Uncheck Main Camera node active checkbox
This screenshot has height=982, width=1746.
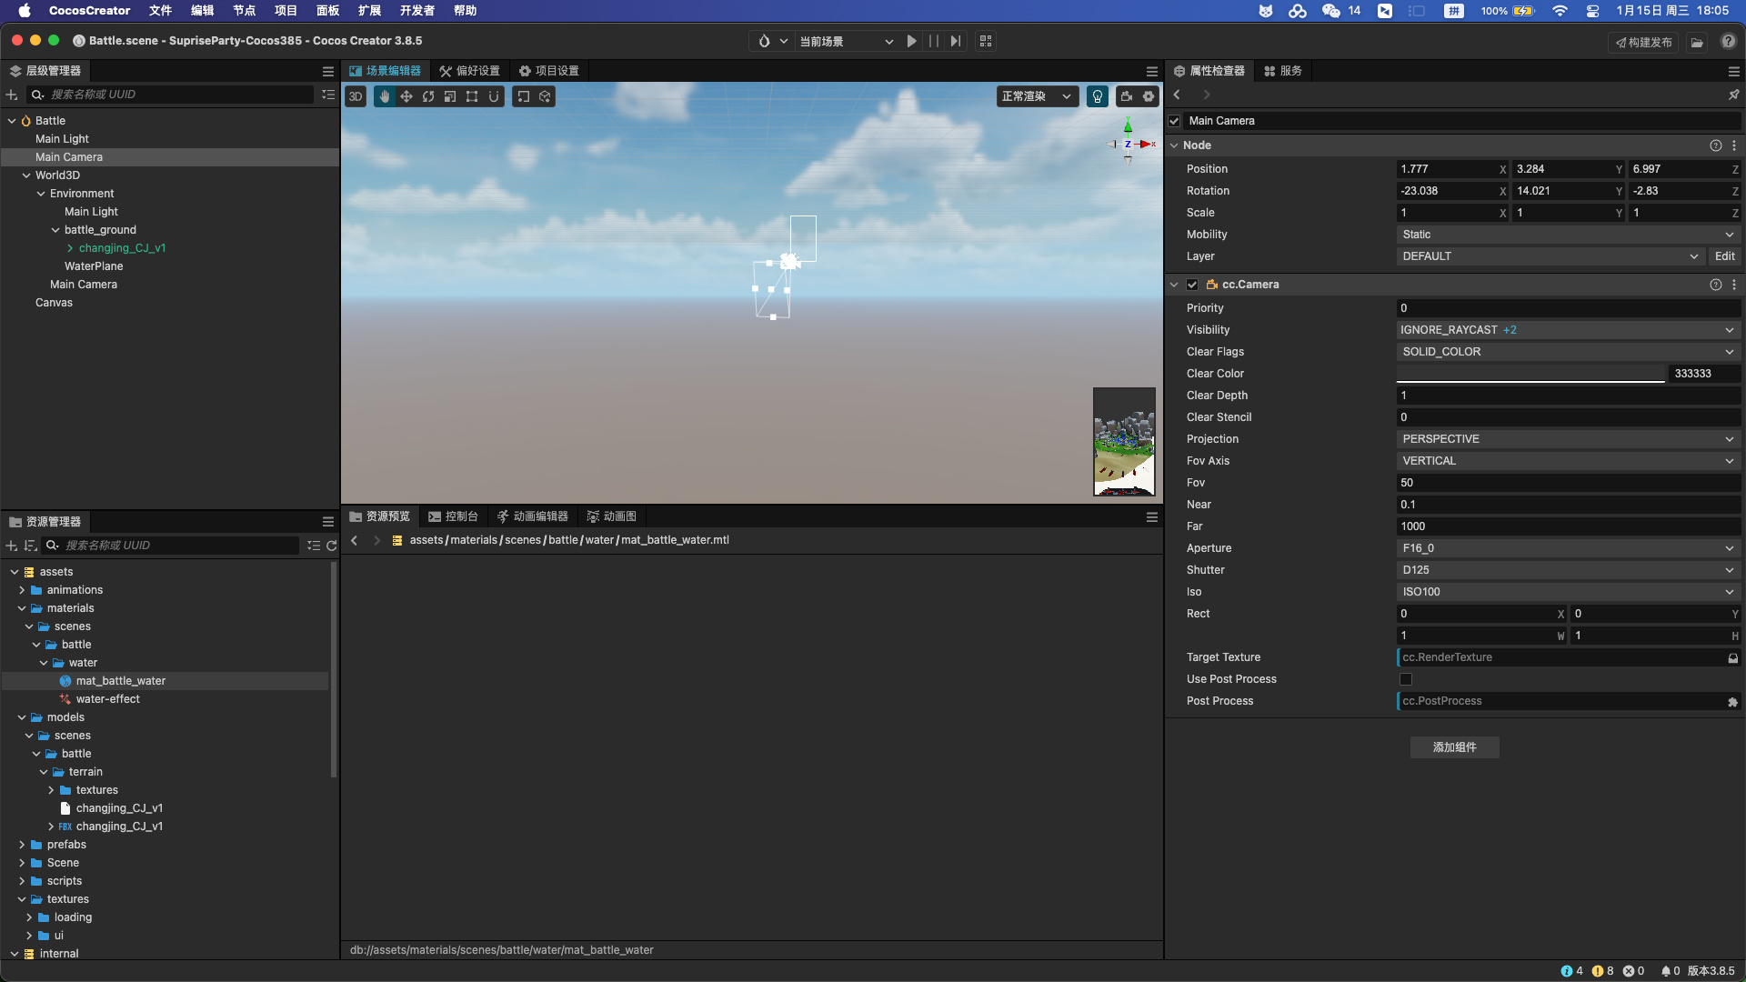point(1175,121)
